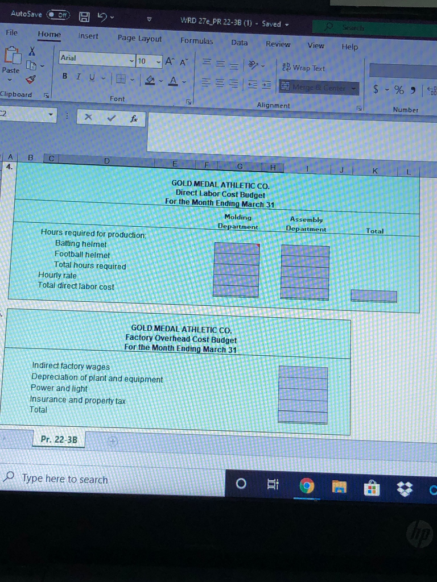Click the Fill Color bucket icon
The height and width of the screenshot is (582, 437).
click(x=150, y=80)
